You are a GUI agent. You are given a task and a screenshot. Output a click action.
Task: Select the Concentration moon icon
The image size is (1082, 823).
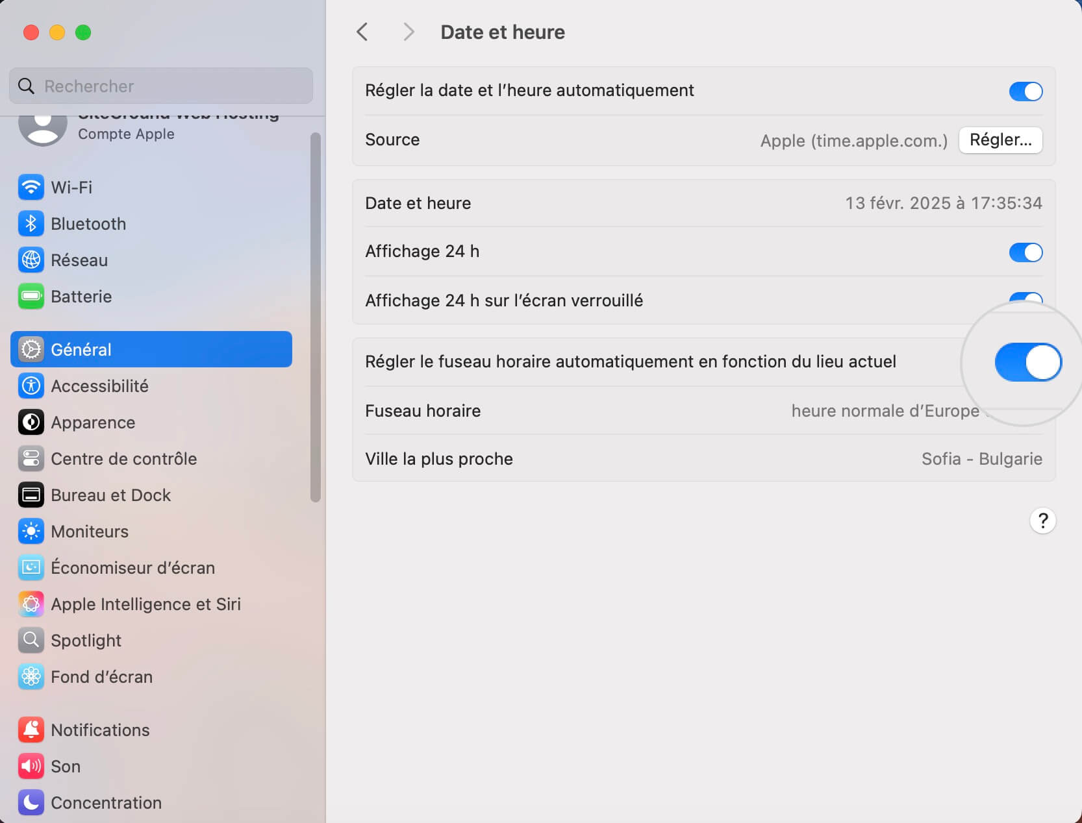31,803
